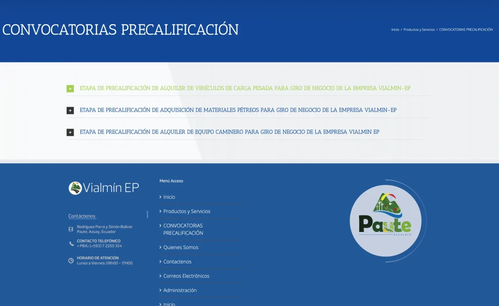The width and height of the screenshot is (499, 306).
Task: Click the green plus icon on the first convocatoria
Action: coord(70,88)
